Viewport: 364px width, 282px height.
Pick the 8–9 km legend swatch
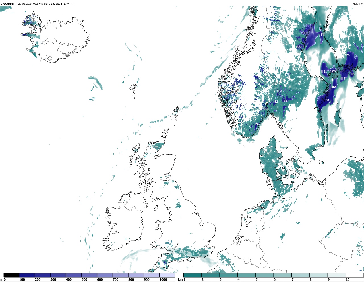click(318, 275)
